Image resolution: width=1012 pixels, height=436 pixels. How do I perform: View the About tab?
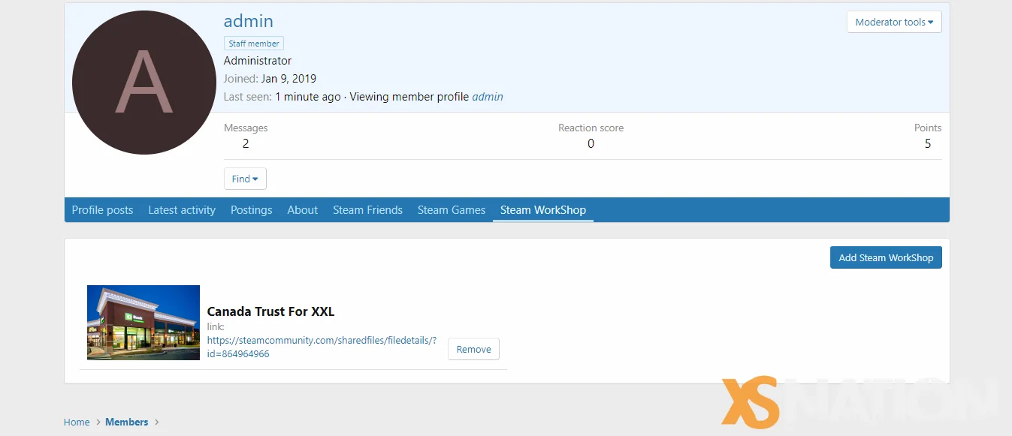click(x=302, y=210)
